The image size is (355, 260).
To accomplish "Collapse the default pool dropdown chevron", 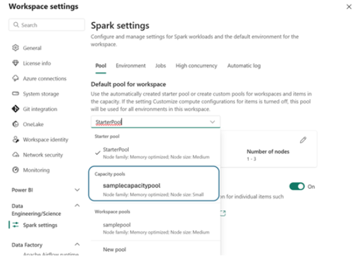I will [212, 122].
